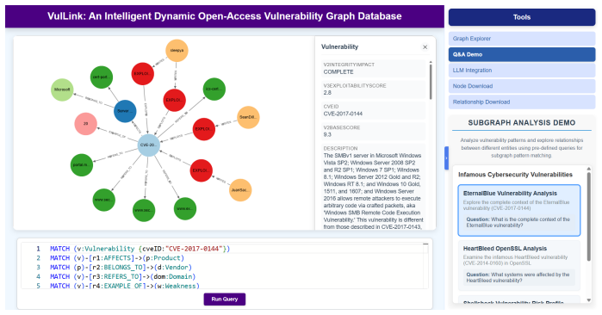This screenshot has height=315, width=602.
Task: Click the Tools header button
Action: [x=522, y=17]
